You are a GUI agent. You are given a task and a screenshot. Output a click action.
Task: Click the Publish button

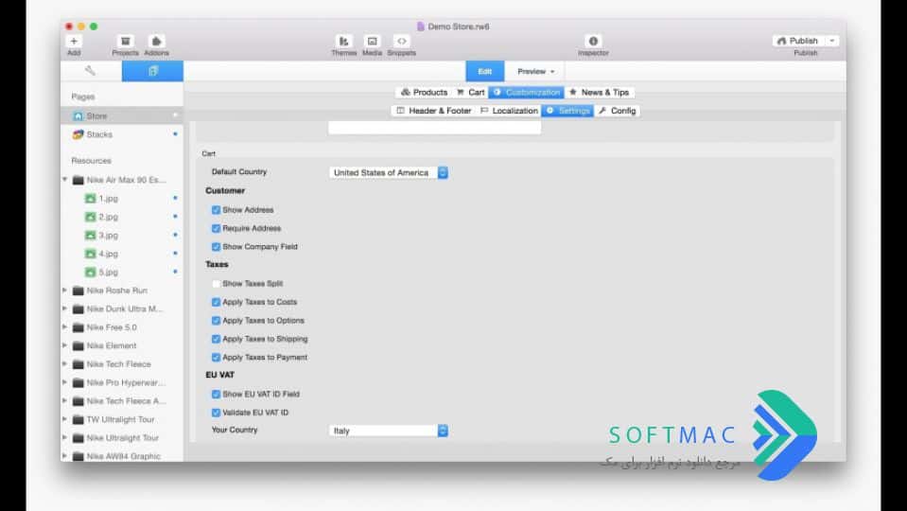[798, 41]
